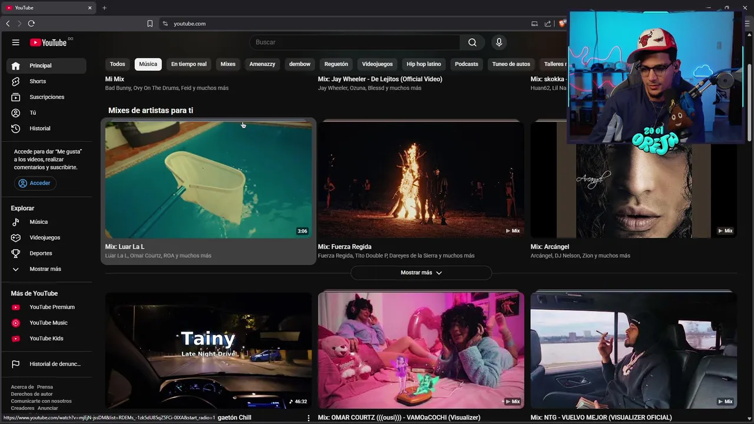Reload the page in browser
Viewport: 754px width, 424px height.
(31, 24)
